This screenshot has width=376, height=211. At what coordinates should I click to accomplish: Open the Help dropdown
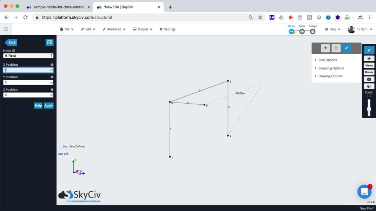coord(333,29)
